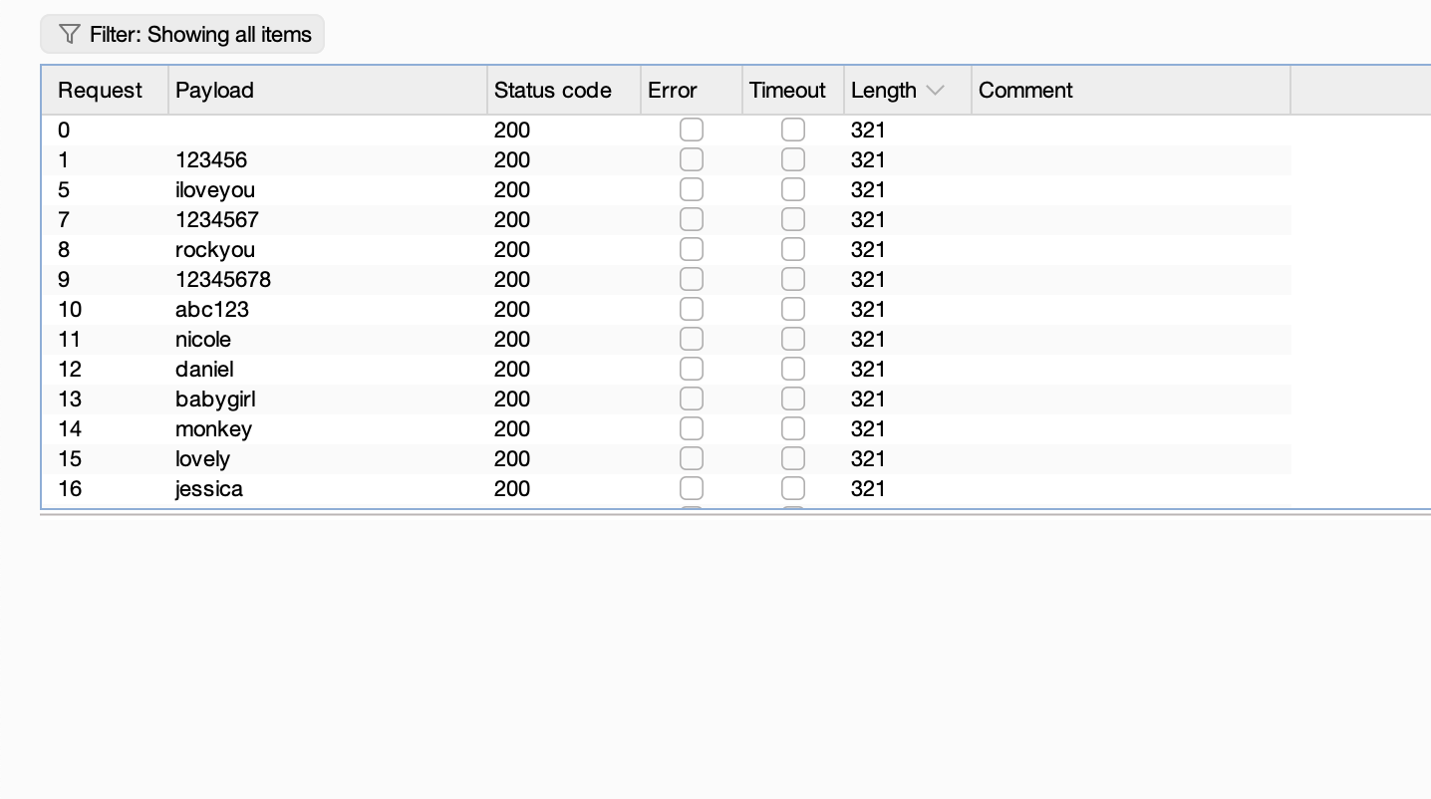Toggle the Error checkbox for payload 123456

pos(691,159)
